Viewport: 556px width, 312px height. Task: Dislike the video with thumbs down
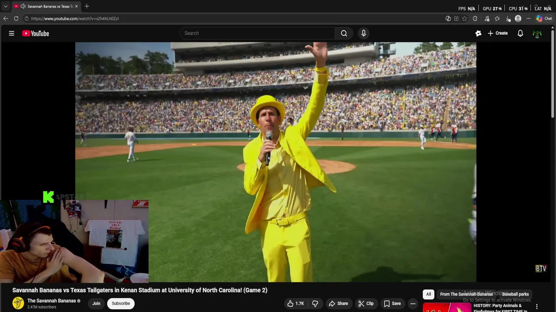click(x=315, y=303)
